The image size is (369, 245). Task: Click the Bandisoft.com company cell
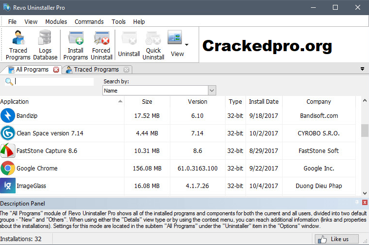[319, 115]
